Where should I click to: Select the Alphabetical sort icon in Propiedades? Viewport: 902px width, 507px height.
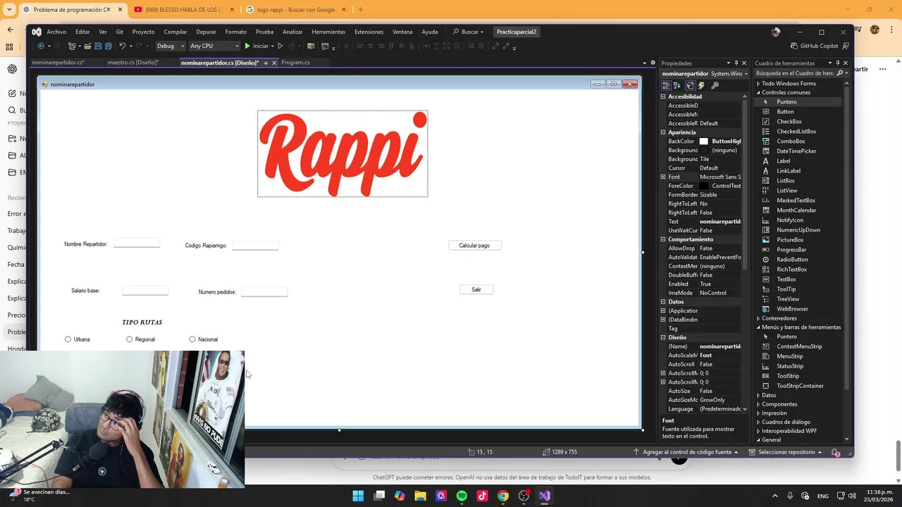[x=677, y=85]
